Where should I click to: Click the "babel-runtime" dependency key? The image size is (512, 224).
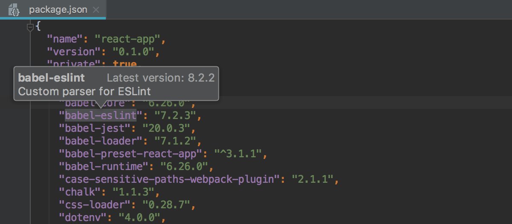104,166
